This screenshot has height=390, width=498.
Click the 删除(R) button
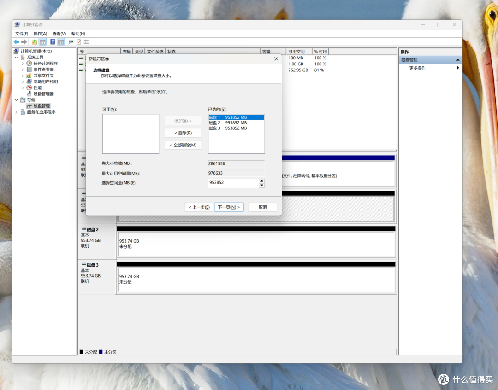[183, 133]
